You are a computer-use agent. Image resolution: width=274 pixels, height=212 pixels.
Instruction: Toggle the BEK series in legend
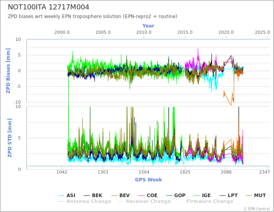(93, 196)
